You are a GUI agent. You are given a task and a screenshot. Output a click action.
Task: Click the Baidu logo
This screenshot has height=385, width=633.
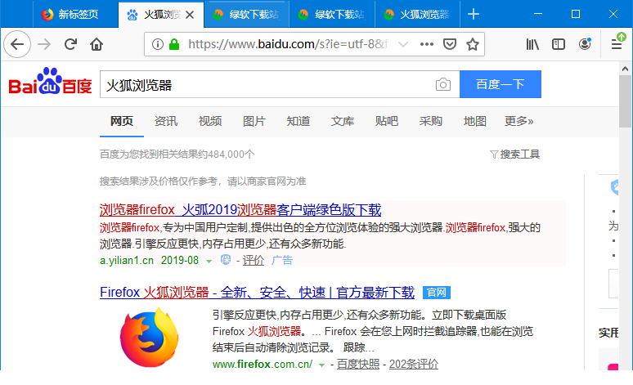[51, 81]
